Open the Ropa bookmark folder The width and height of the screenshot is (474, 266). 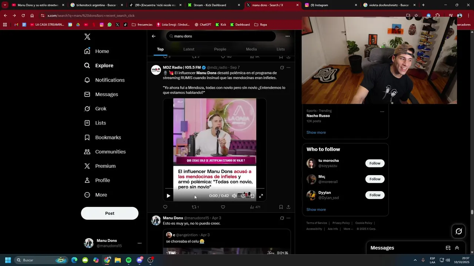(261, 25)
